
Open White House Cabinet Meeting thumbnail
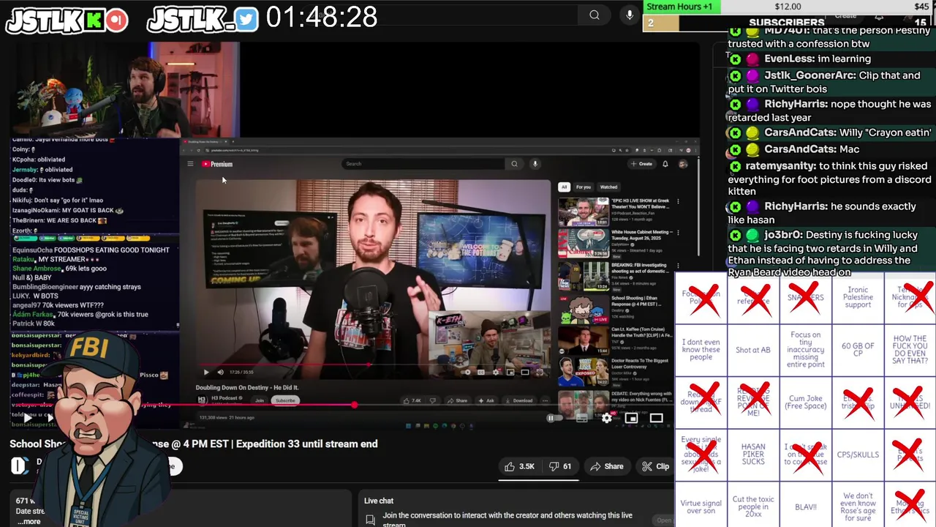583,243
